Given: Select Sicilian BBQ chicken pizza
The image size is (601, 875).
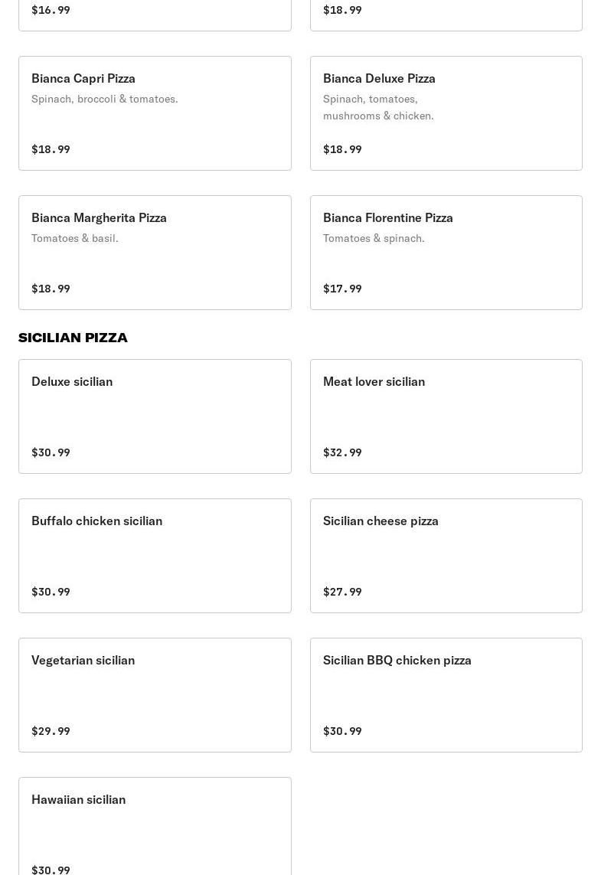Looking at the screenshot, I should pyautogui.click(x=446, y=695).
